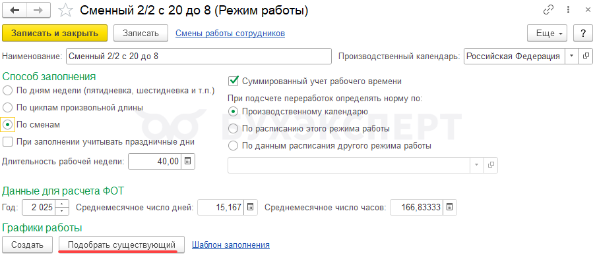Open calculator for Среднемесячное число дней

point(251,207)
